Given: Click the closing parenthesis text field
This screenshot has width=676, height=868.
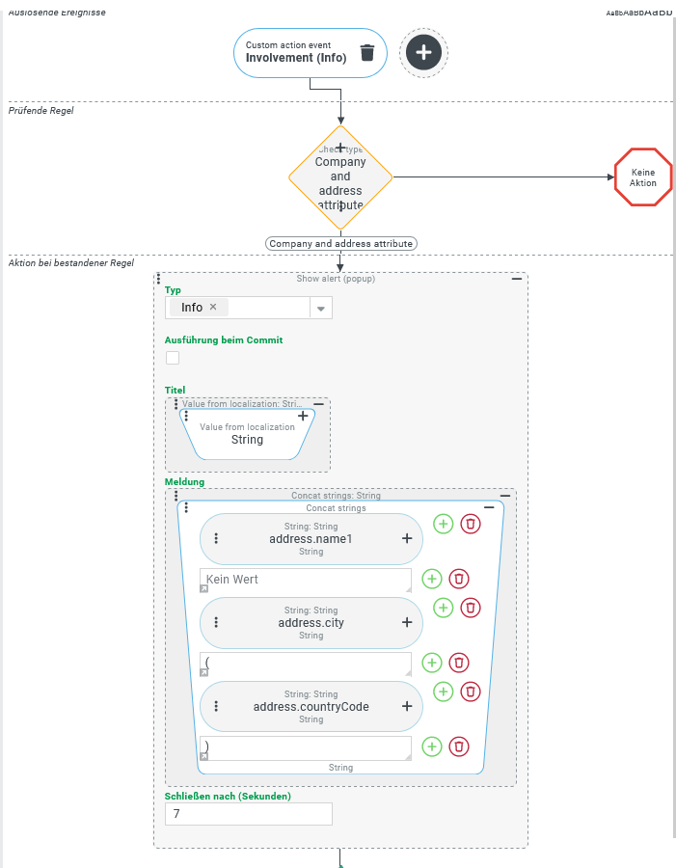Looking at the screenshot, I should tap(306, 747).
